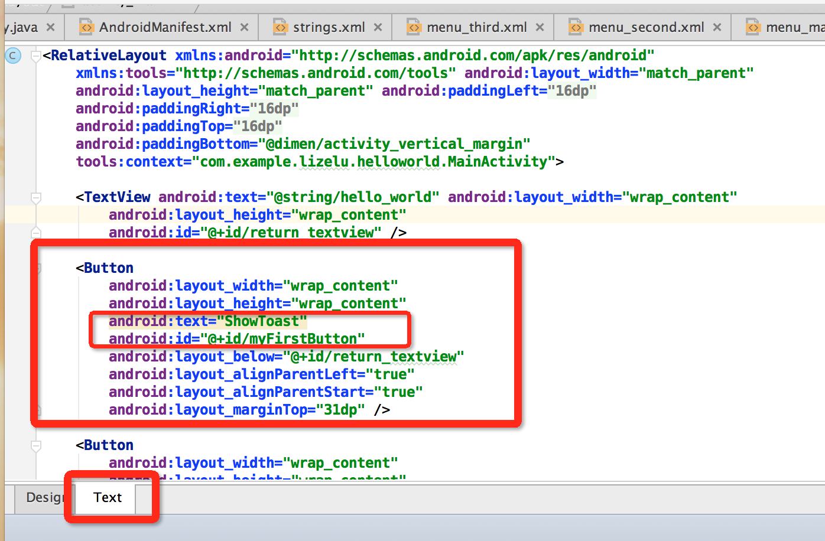Click the related class gutter icon
Viewport: 825px width, 541px height.
coord(13,56)
